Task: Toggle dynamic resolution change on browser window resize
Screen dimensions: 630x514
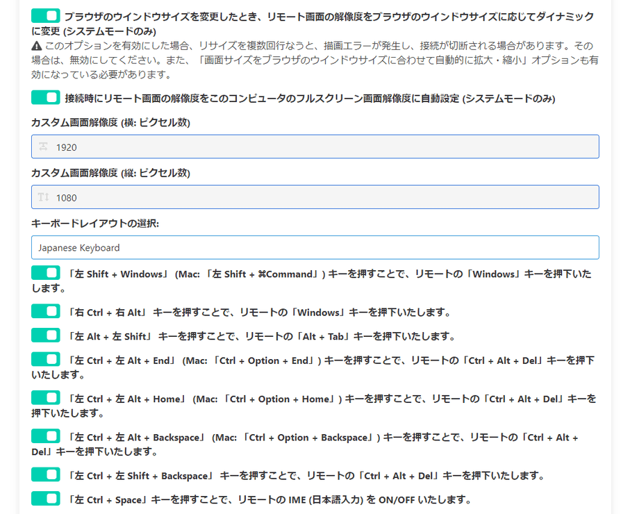Action: tap(45, 16)
